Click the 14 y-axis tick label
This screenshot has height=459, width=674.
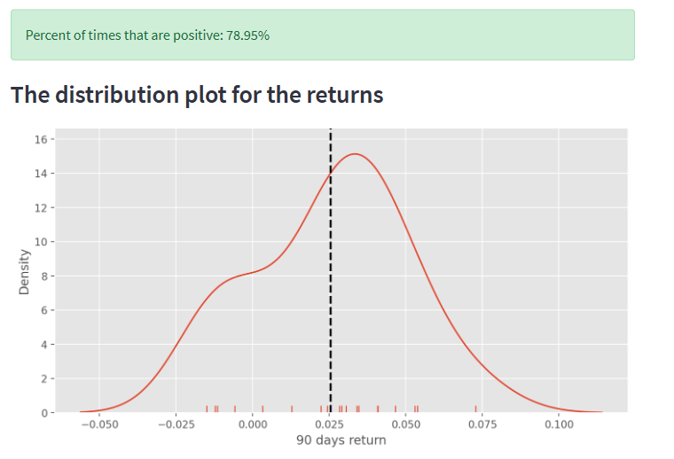click(42, 174)
